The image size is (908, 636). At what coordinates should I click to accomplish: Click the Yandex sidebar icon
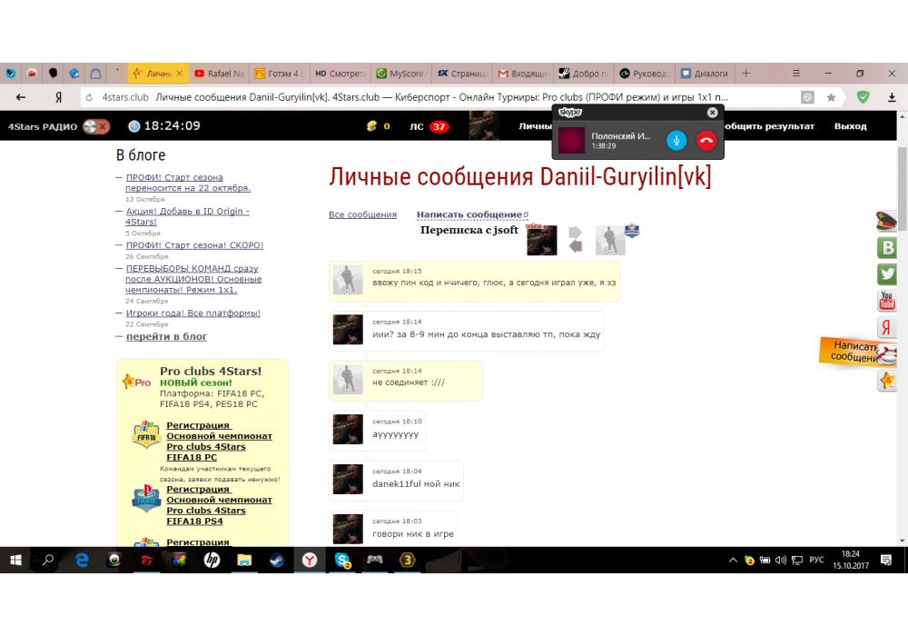tap(886, 328)
